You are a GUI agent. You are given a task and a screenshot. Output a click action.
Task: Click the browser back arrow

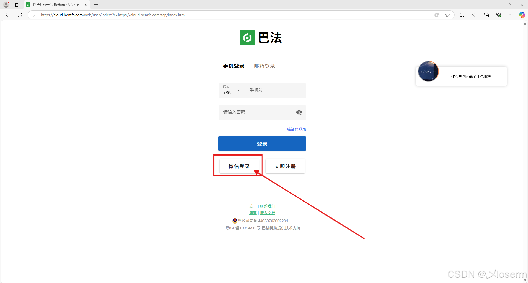click(x=8, y=15)
